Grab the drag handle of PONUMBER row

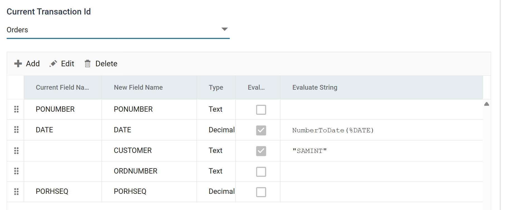[16, 109]
